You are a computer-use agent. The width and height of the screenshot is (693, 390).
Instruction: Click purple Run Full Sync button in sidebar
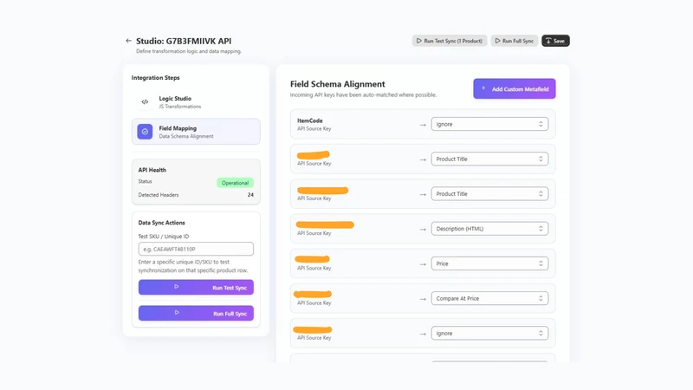(x=196, y=313)
